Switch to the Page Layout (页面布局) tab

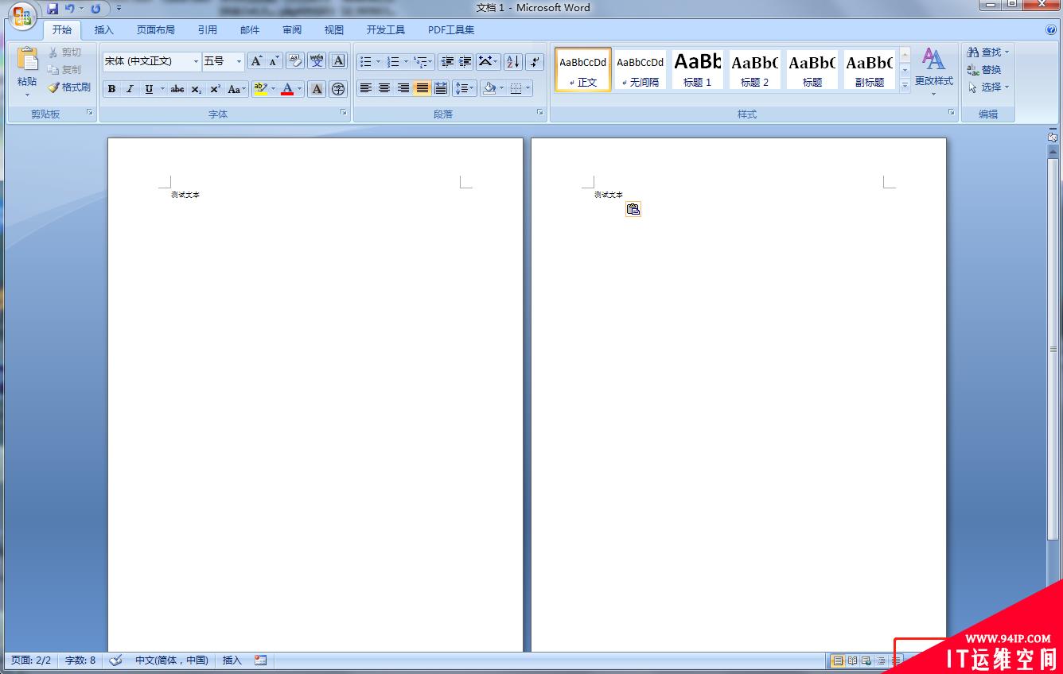(155, 30)
